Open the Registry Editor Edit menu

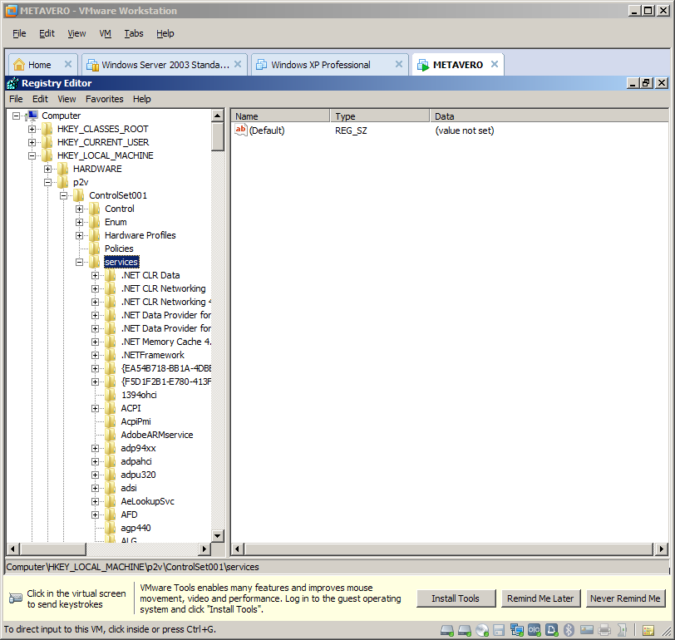[x=40, y=99]
